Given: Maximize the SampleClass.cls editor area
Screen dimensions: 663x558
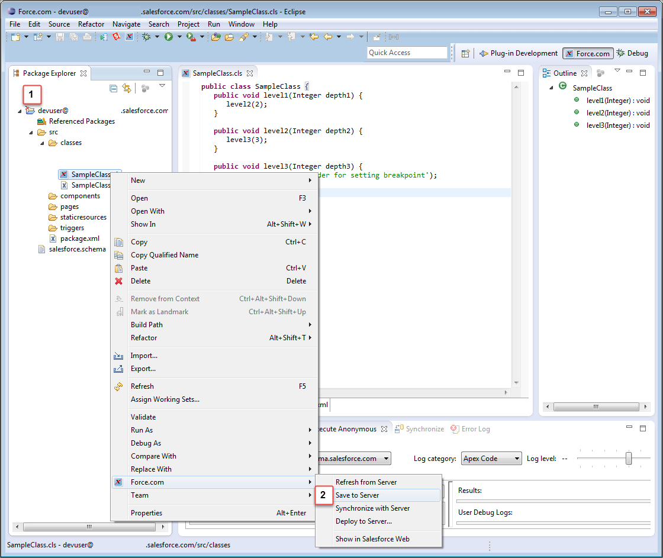Looking at the screenshot, I should point(521,73).
